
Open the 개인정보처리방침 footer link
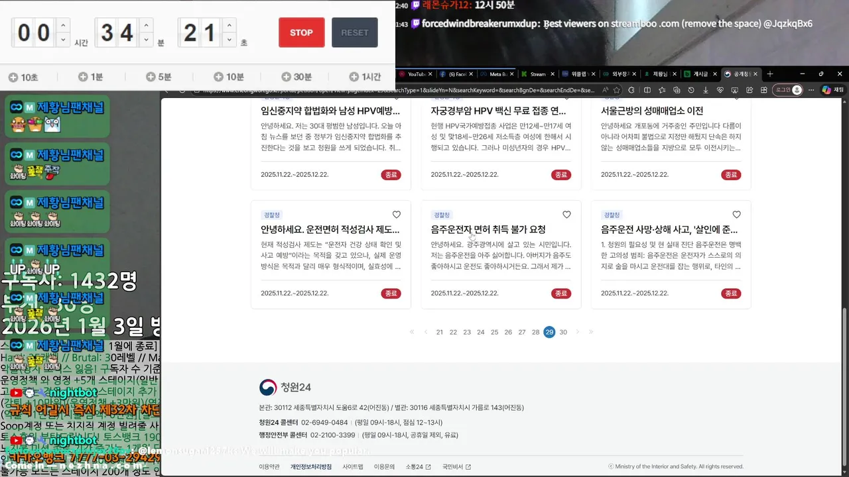[x=311, y=467]
